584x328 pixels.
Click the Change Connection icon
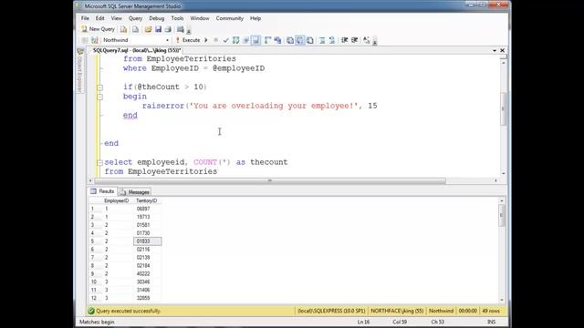95,40
